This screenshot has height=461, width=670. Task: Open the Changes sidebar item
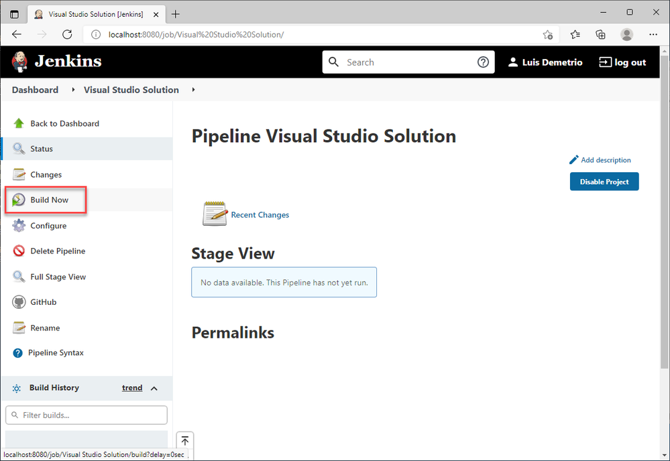point(87,174)
